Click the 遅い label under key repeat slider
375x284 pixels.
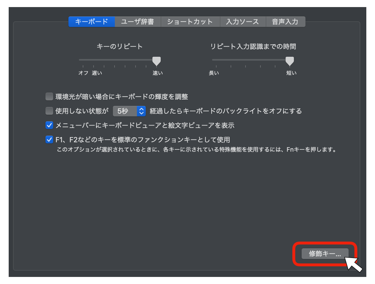97,73
